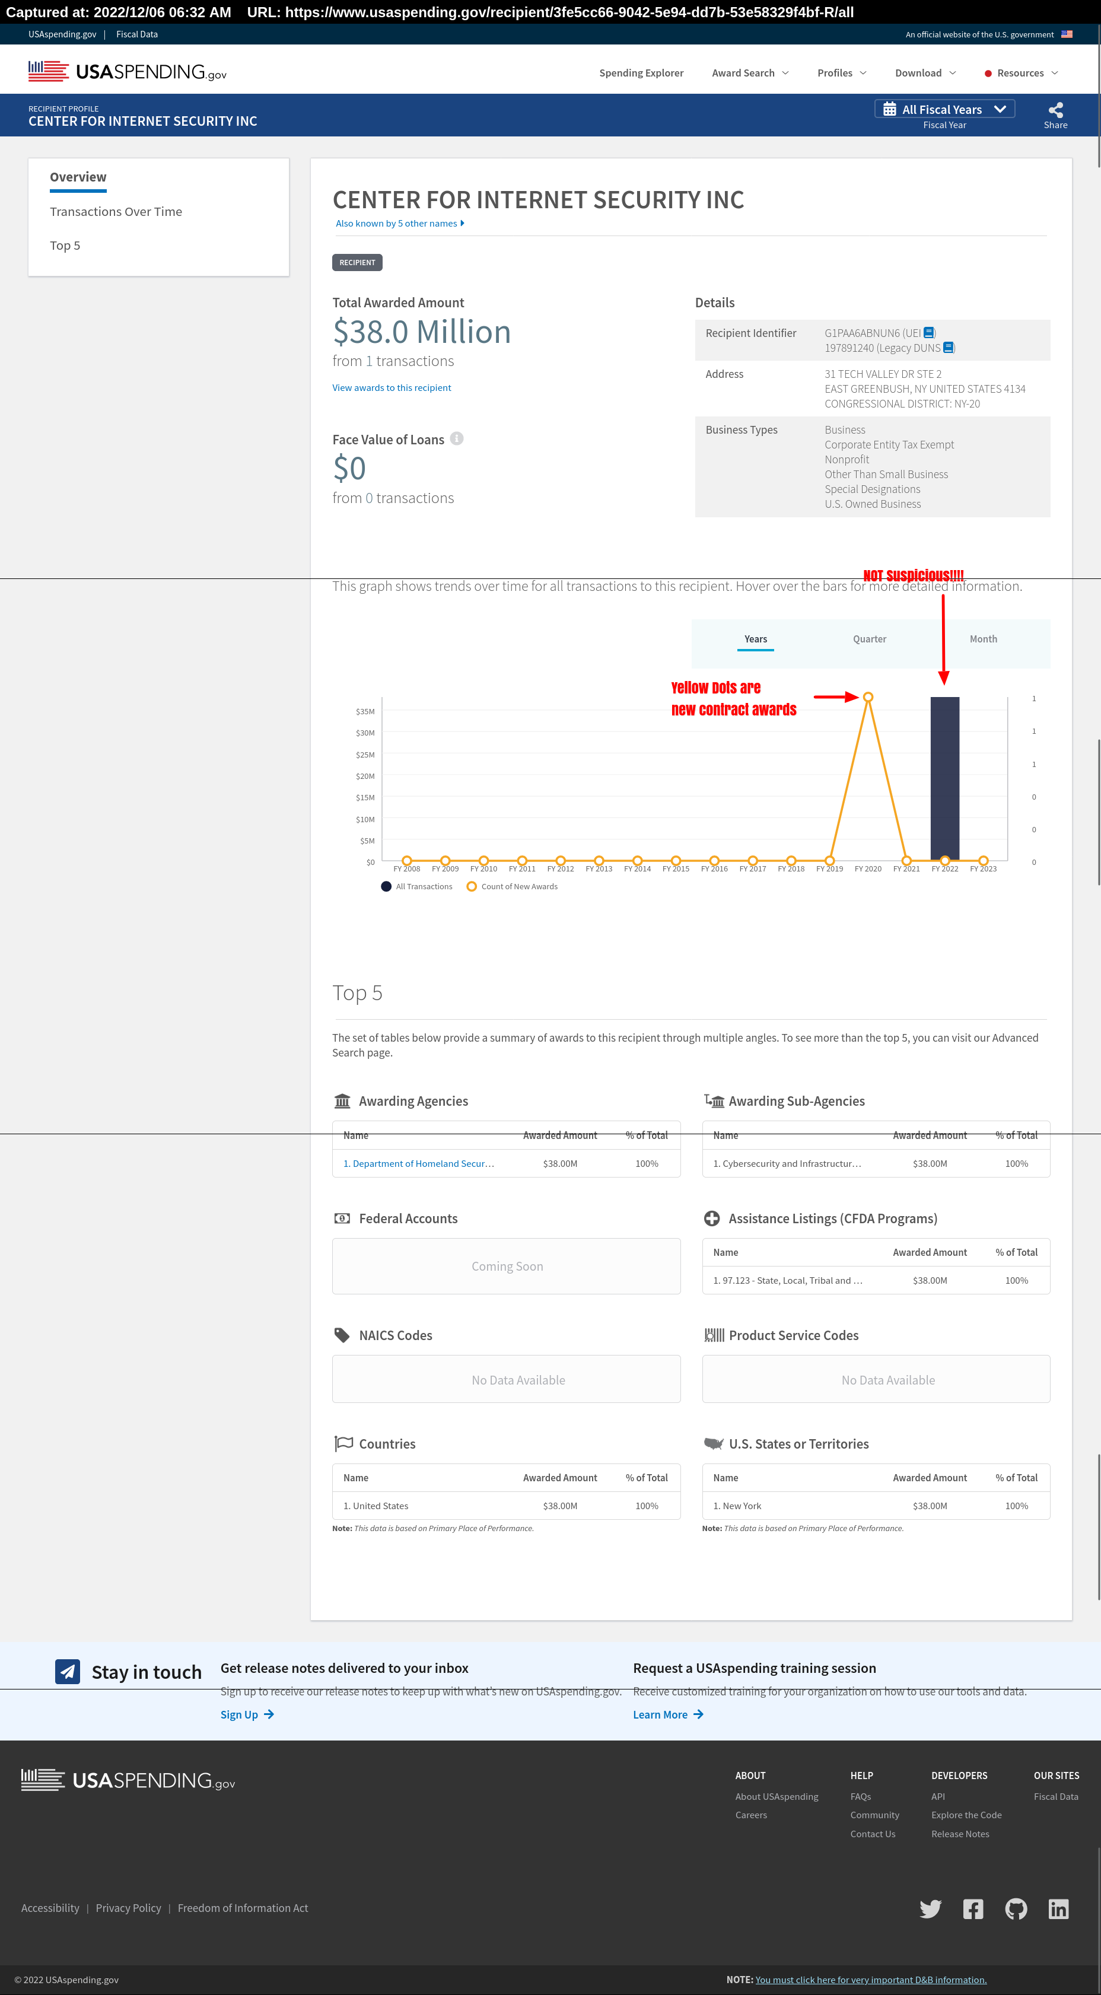The height and width of the screenshot is (1995, 1101).
Task: Click Freedom of Information Act link
Action: (243, 1907)
